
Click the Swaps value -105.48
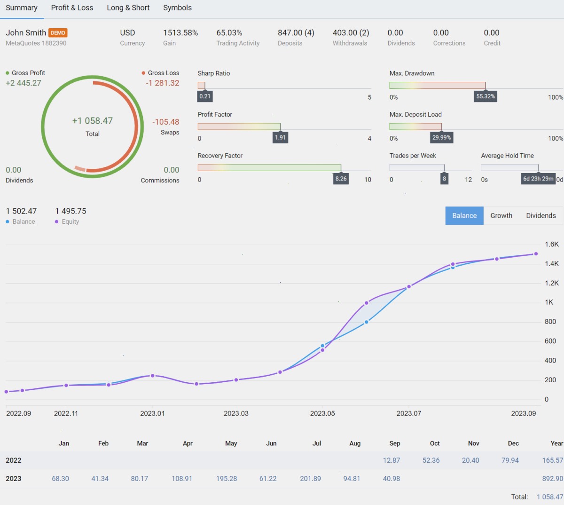(x=166, y=122)
